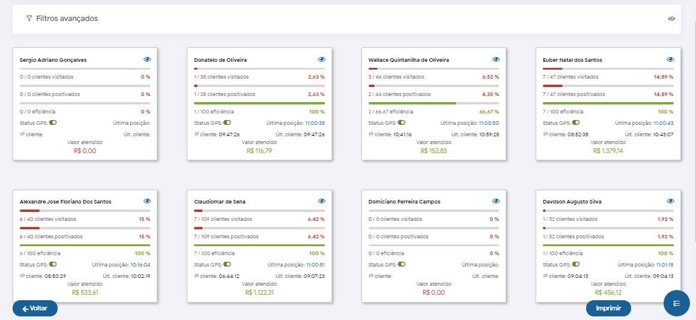Open Domiciano Ferreira Campos eye icon

(x=495, y=201)
